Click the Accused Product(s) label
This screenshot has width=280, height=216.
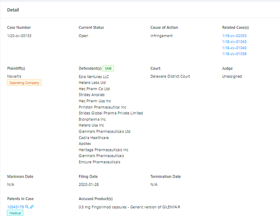click(x=96, y=199)
